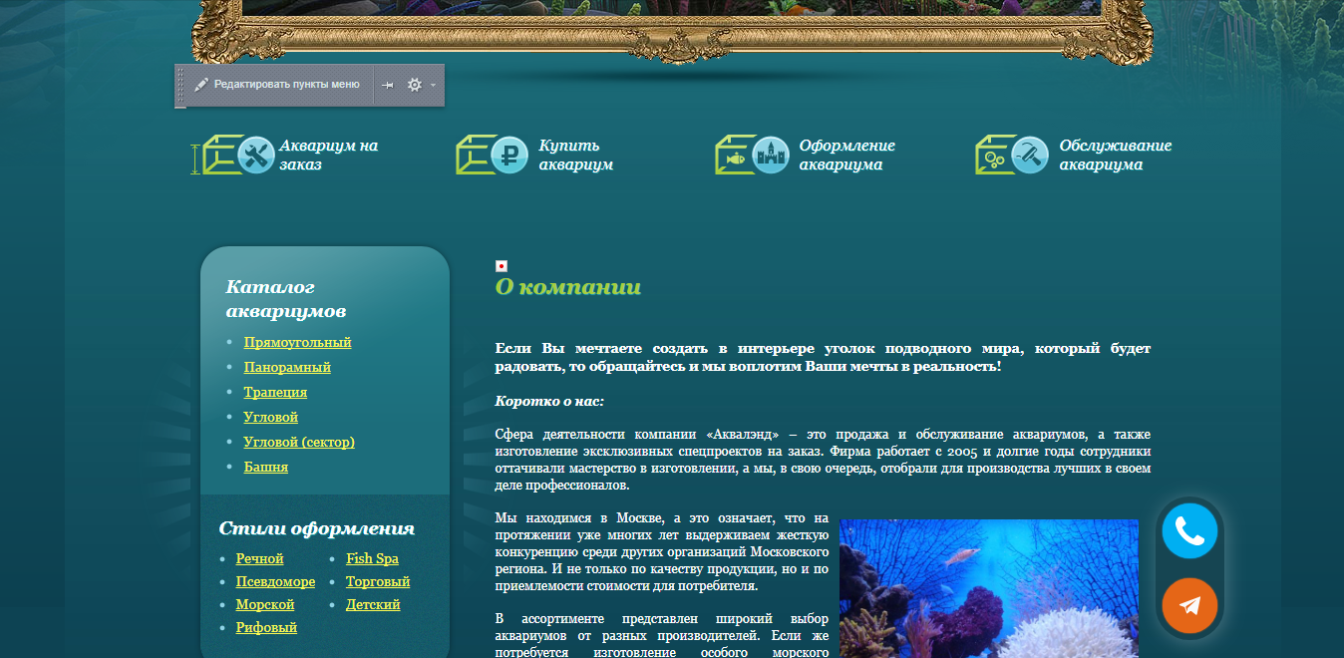Open the gear settings in the edit toolbar

click(415, 85)
